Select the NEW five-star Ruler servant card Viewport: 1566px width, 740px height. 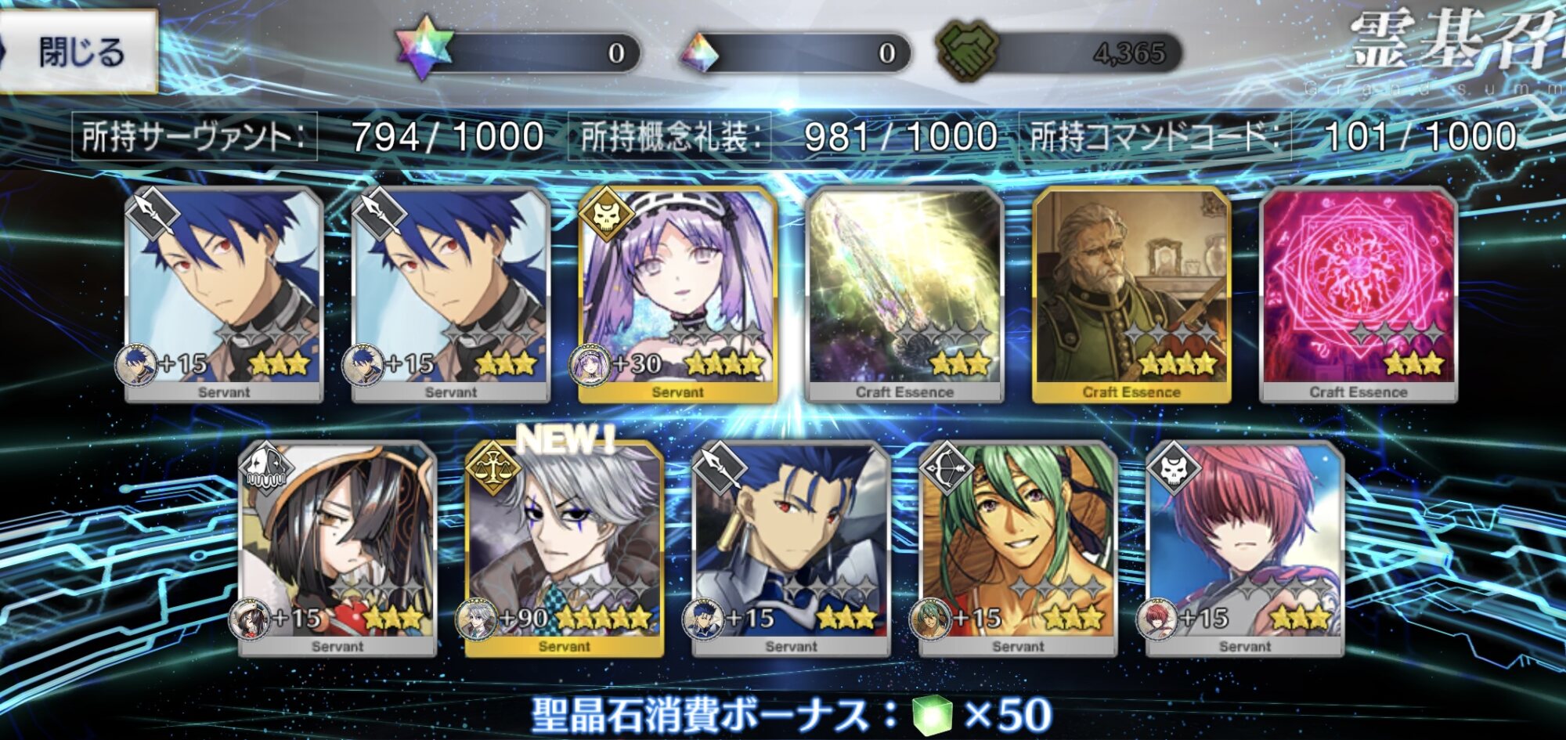click(x=564, y=548)
